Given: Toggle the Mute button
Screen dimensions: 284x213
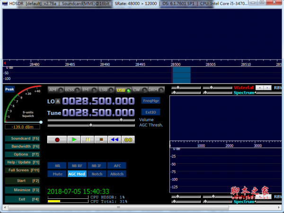Looking at the screenshot, I should coord(57,174).
